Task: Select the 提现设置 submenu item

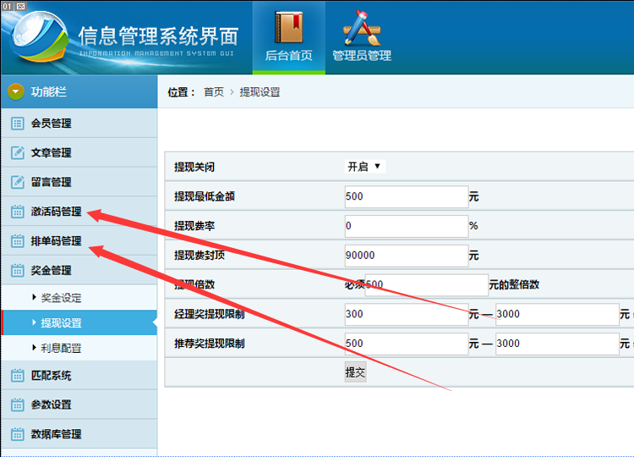Action: click(x=79, y=322)
